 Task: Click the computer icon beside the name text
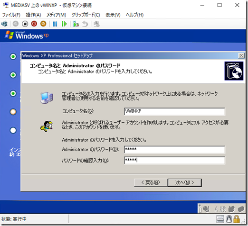(x=47, y=98)
